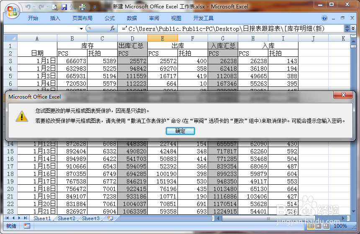The image size is (360, 234).
Task: Open the Redo history dropdown arrow
Action: (x=47, y=7)
